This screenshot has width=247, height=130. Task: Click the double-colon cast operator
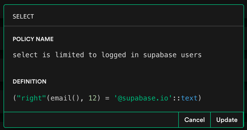coord(177,98)
